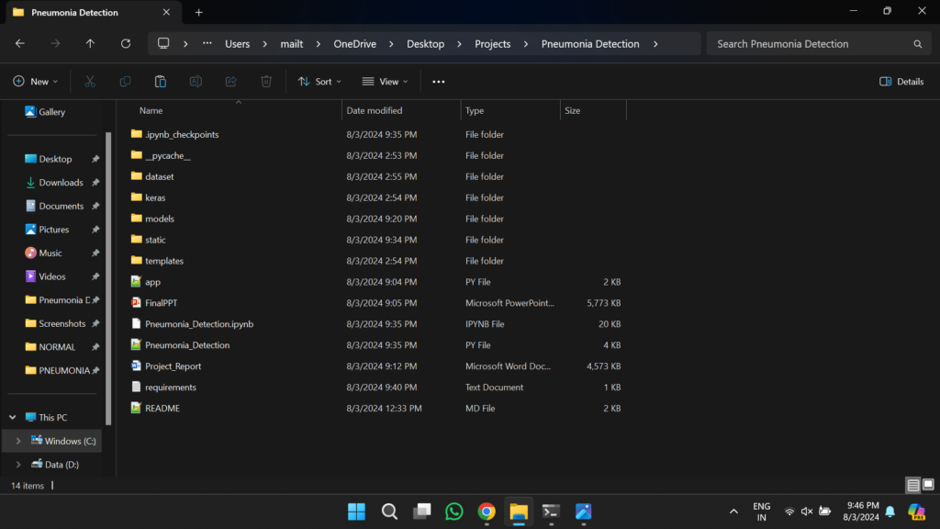Switch to large thumbnails view in status bar
This screenshot has height=529, width=940.
pyautogui.click(x=927, y=485)
